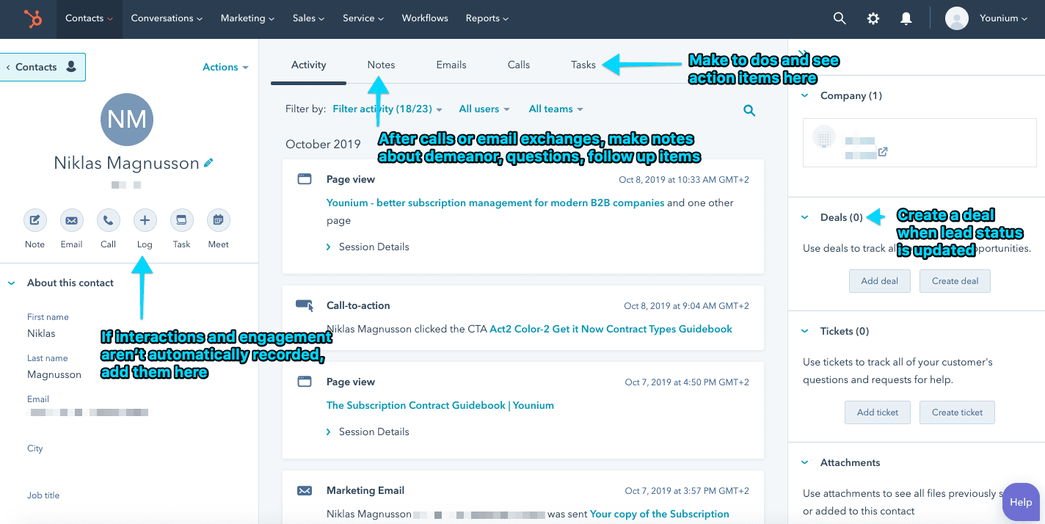This screenshot has height=524, width=1045.
Task: Expand Session Details under Younium page view
Action: tap(368, 247)
